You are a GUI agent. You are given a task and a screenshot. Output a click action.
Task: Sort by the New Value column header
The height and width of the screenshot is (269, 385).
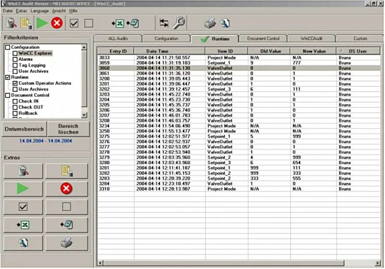pos(313,51)
